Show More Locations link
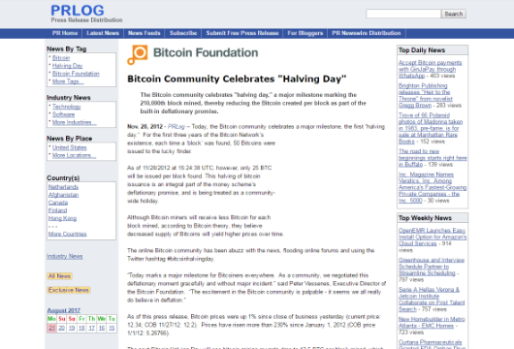The height and width of the screenshot is (349, 514). point(74,156)
